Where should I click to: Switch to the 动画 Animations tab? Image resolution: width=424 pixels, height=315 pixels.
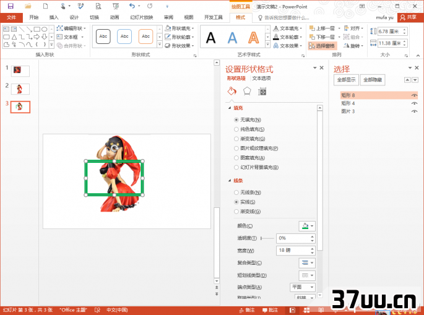pyautogui.click(x=115, y=17)
